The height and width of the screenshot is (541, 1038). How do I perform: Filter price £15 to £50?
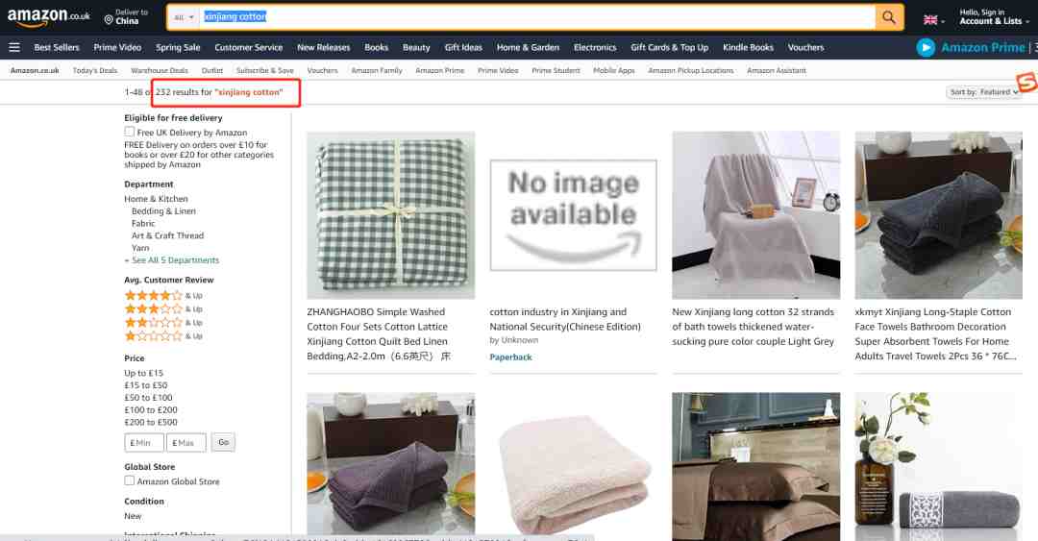[x=146, y=385]
